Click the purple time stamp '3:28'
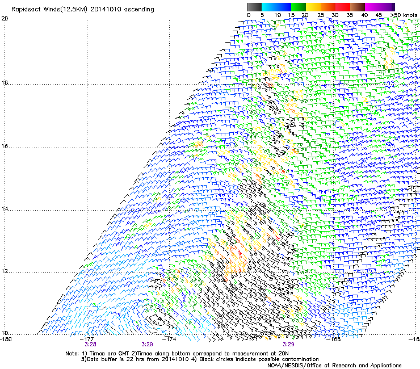This screenshot has width=420, height=369. coord(91,345)
